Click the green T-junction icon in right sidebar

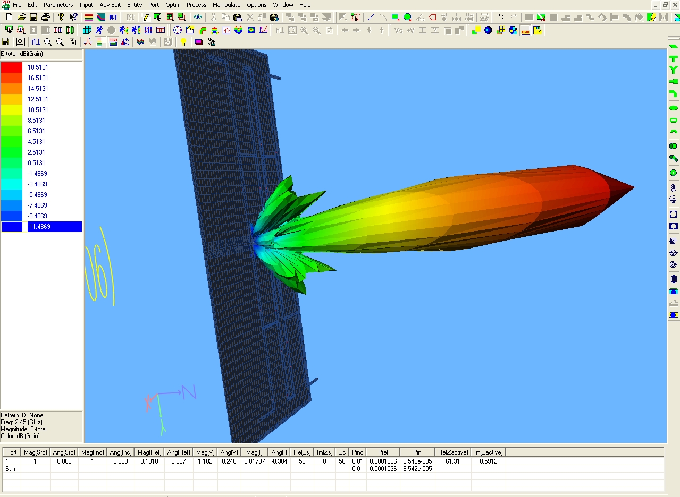coord(674,58)
